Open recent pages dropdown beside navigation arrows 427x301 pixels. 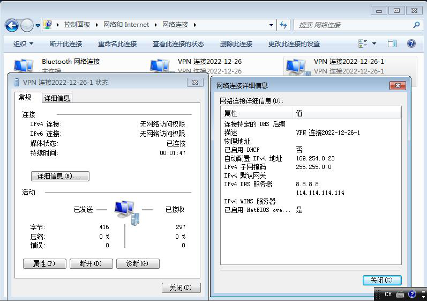pyautogui.click(x=38, y=26)
